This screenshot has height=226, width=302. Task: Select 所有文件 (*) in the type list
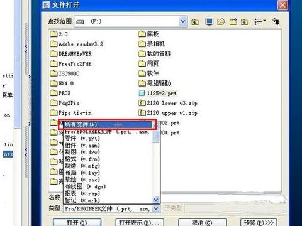coord(108,125)
